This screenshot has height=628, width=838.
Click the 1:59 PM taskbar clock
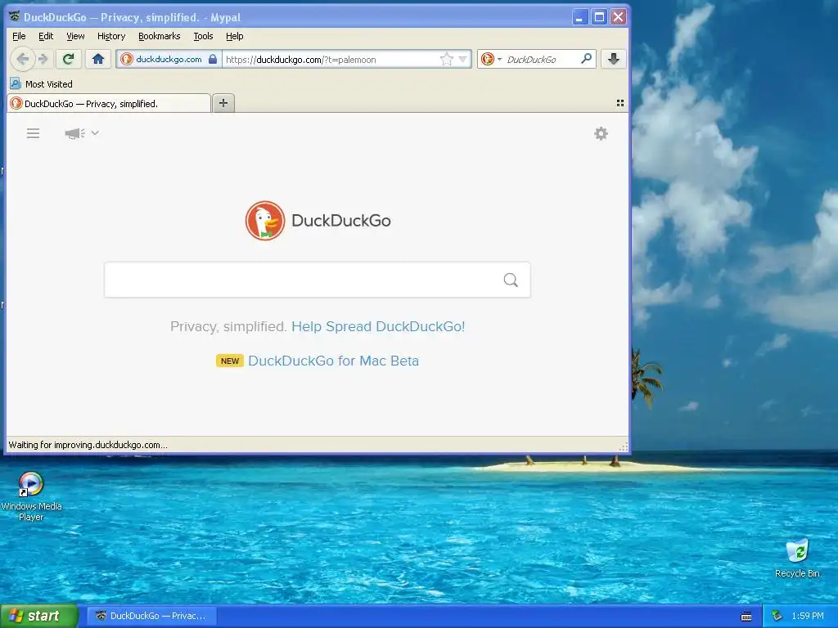pos(808,616)
